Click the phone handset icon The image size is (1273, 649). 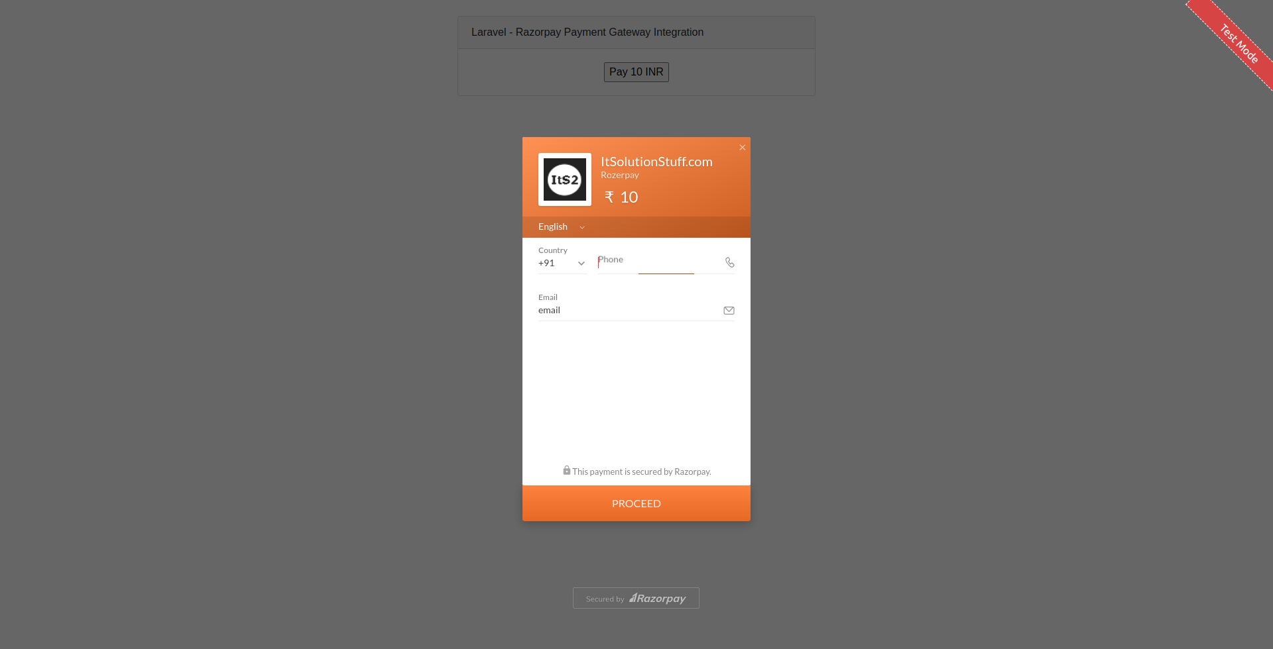[x=729, y=262]
